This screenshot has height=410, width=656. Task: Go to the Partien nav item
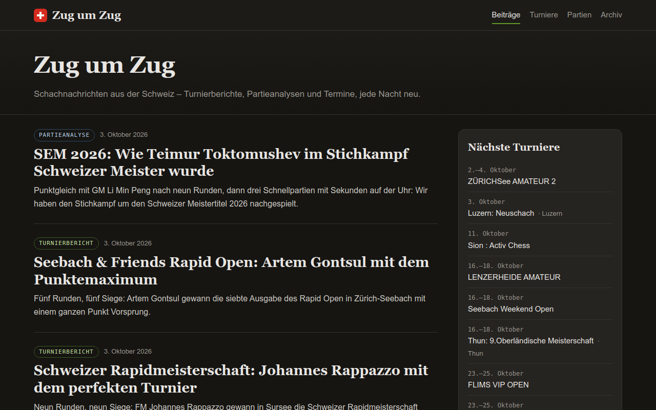pyautogui.click(x=579, y=15)
